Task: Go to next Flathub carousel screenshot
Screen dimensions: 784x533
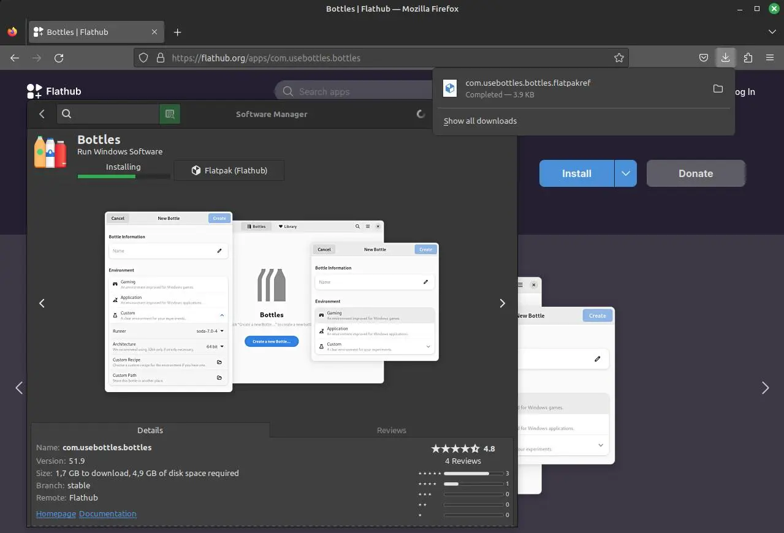Action: click(x=765, y=388)
